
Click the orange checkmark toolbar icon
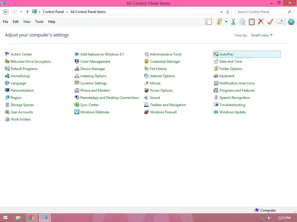tap(270, 22)
